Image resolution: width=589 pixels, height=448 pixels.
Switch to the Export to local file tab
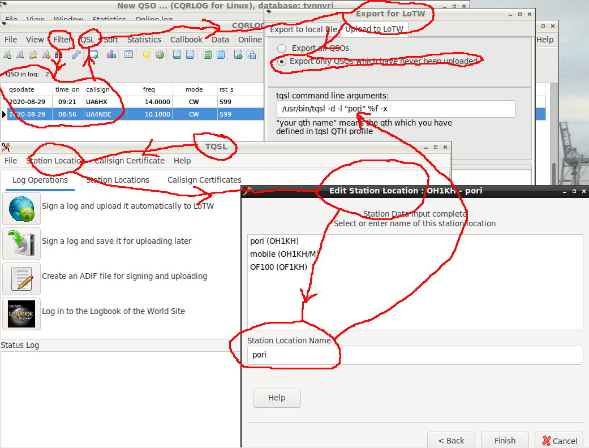click(x=303, y=29)
